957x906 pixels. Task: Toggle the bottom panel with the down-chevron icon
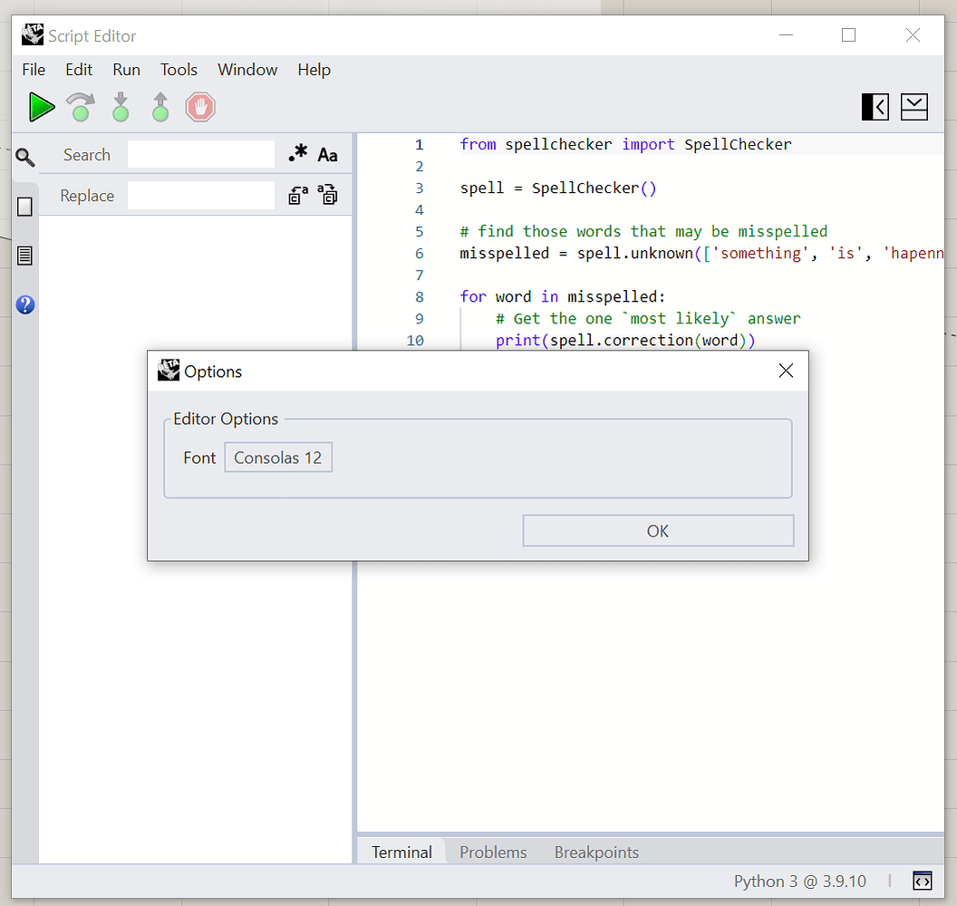click(913, 106)
